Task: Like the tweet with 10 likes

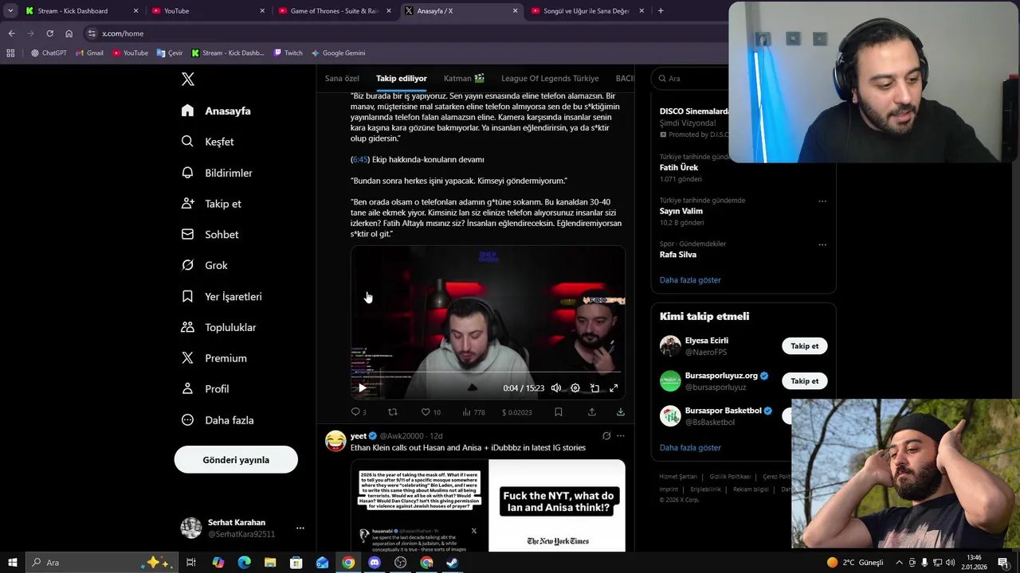Action: tap(430, 412)
